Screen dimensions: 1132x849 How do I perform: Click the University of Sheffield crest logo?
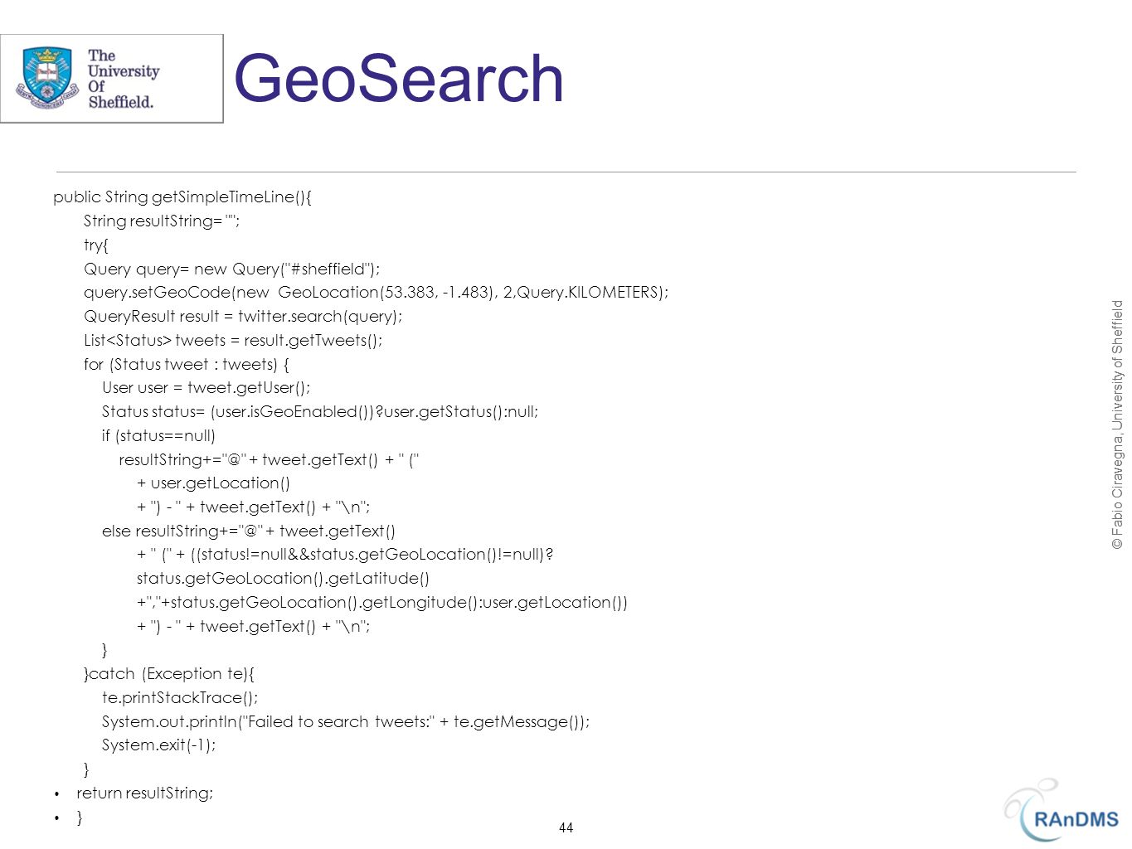pyautogui.click(x=46, y=79)
